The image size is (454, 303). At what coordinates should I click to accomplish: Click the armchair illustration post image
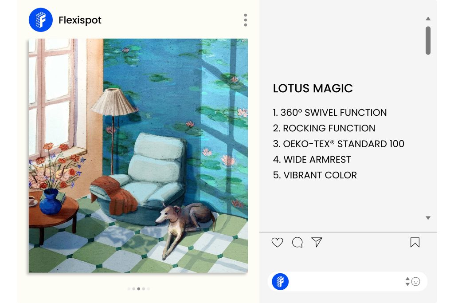click(x=138, y=156)
